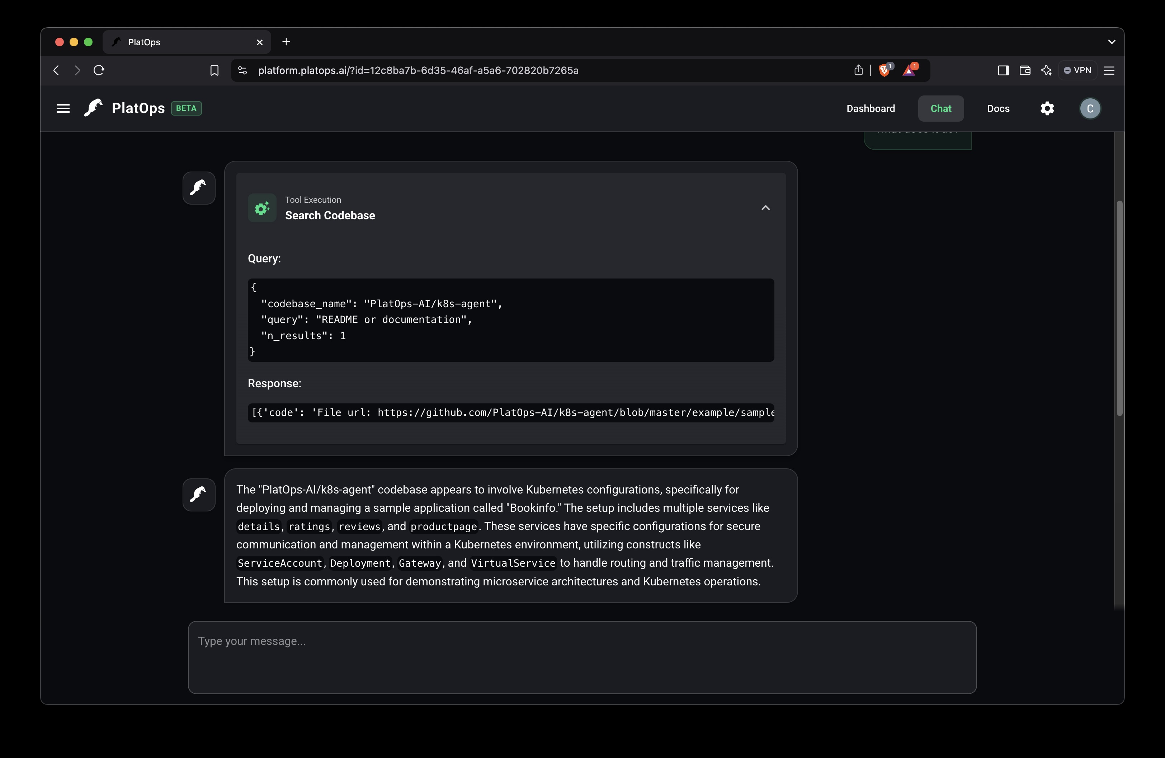This screenshot has width=1165, height=758.
Task: Click the browser address bar URL
Action: pyautogui.click(x=418, y=70)
